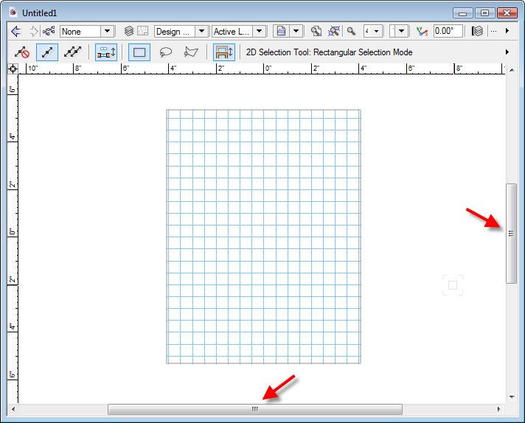Click the Classes icon beside None dropdown

49,32
